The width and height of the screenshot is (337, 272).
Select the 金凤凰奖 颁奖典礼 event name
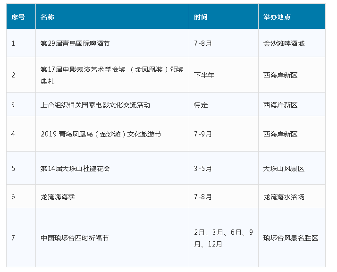(112, 75)
